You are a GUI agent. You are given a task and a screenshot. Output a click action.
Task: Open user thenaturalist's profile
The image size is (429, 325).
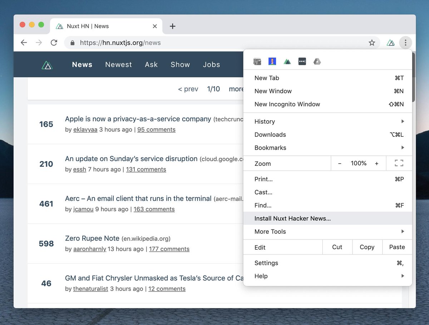[x=91, y=288]
